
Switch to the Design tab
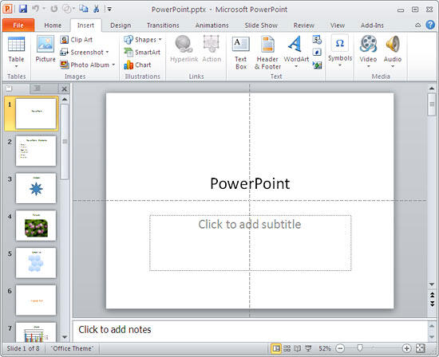(x=121, y=25)
